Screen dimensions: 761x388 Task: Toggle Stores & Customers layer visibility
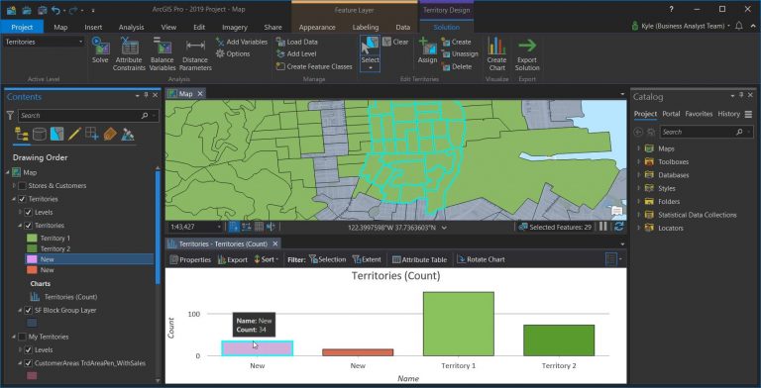point(23,186)
